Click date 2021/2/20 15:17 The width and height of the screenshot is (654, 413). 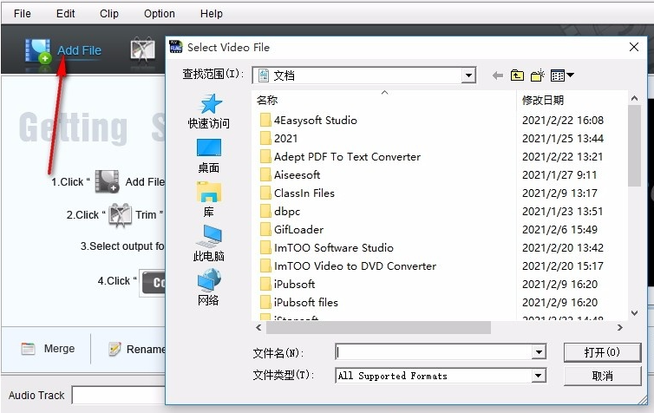(563, 265)
